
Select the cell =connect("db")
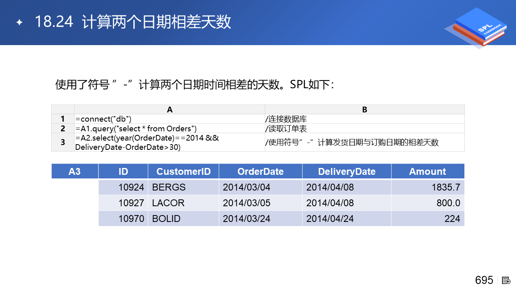click(170, 119)
